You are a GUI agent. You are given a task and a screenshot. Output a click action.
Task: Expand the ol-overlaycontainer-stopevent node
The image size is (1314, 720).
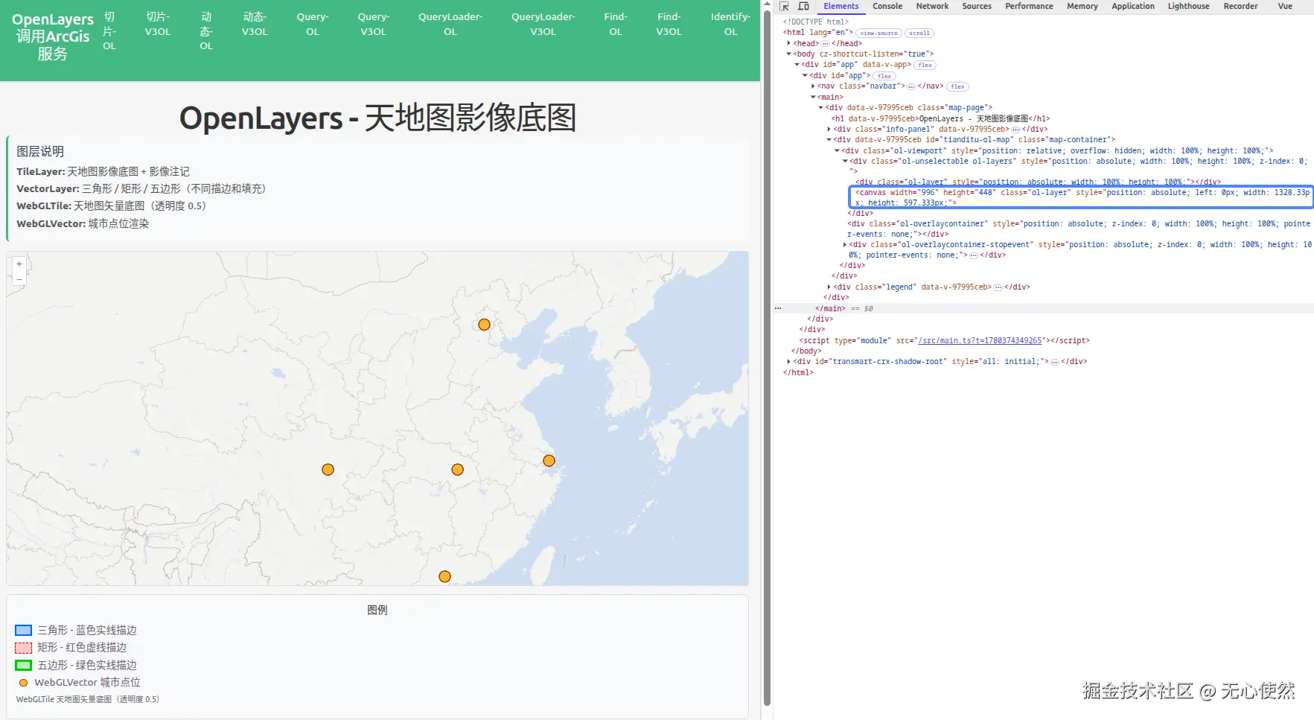point(846,244)
